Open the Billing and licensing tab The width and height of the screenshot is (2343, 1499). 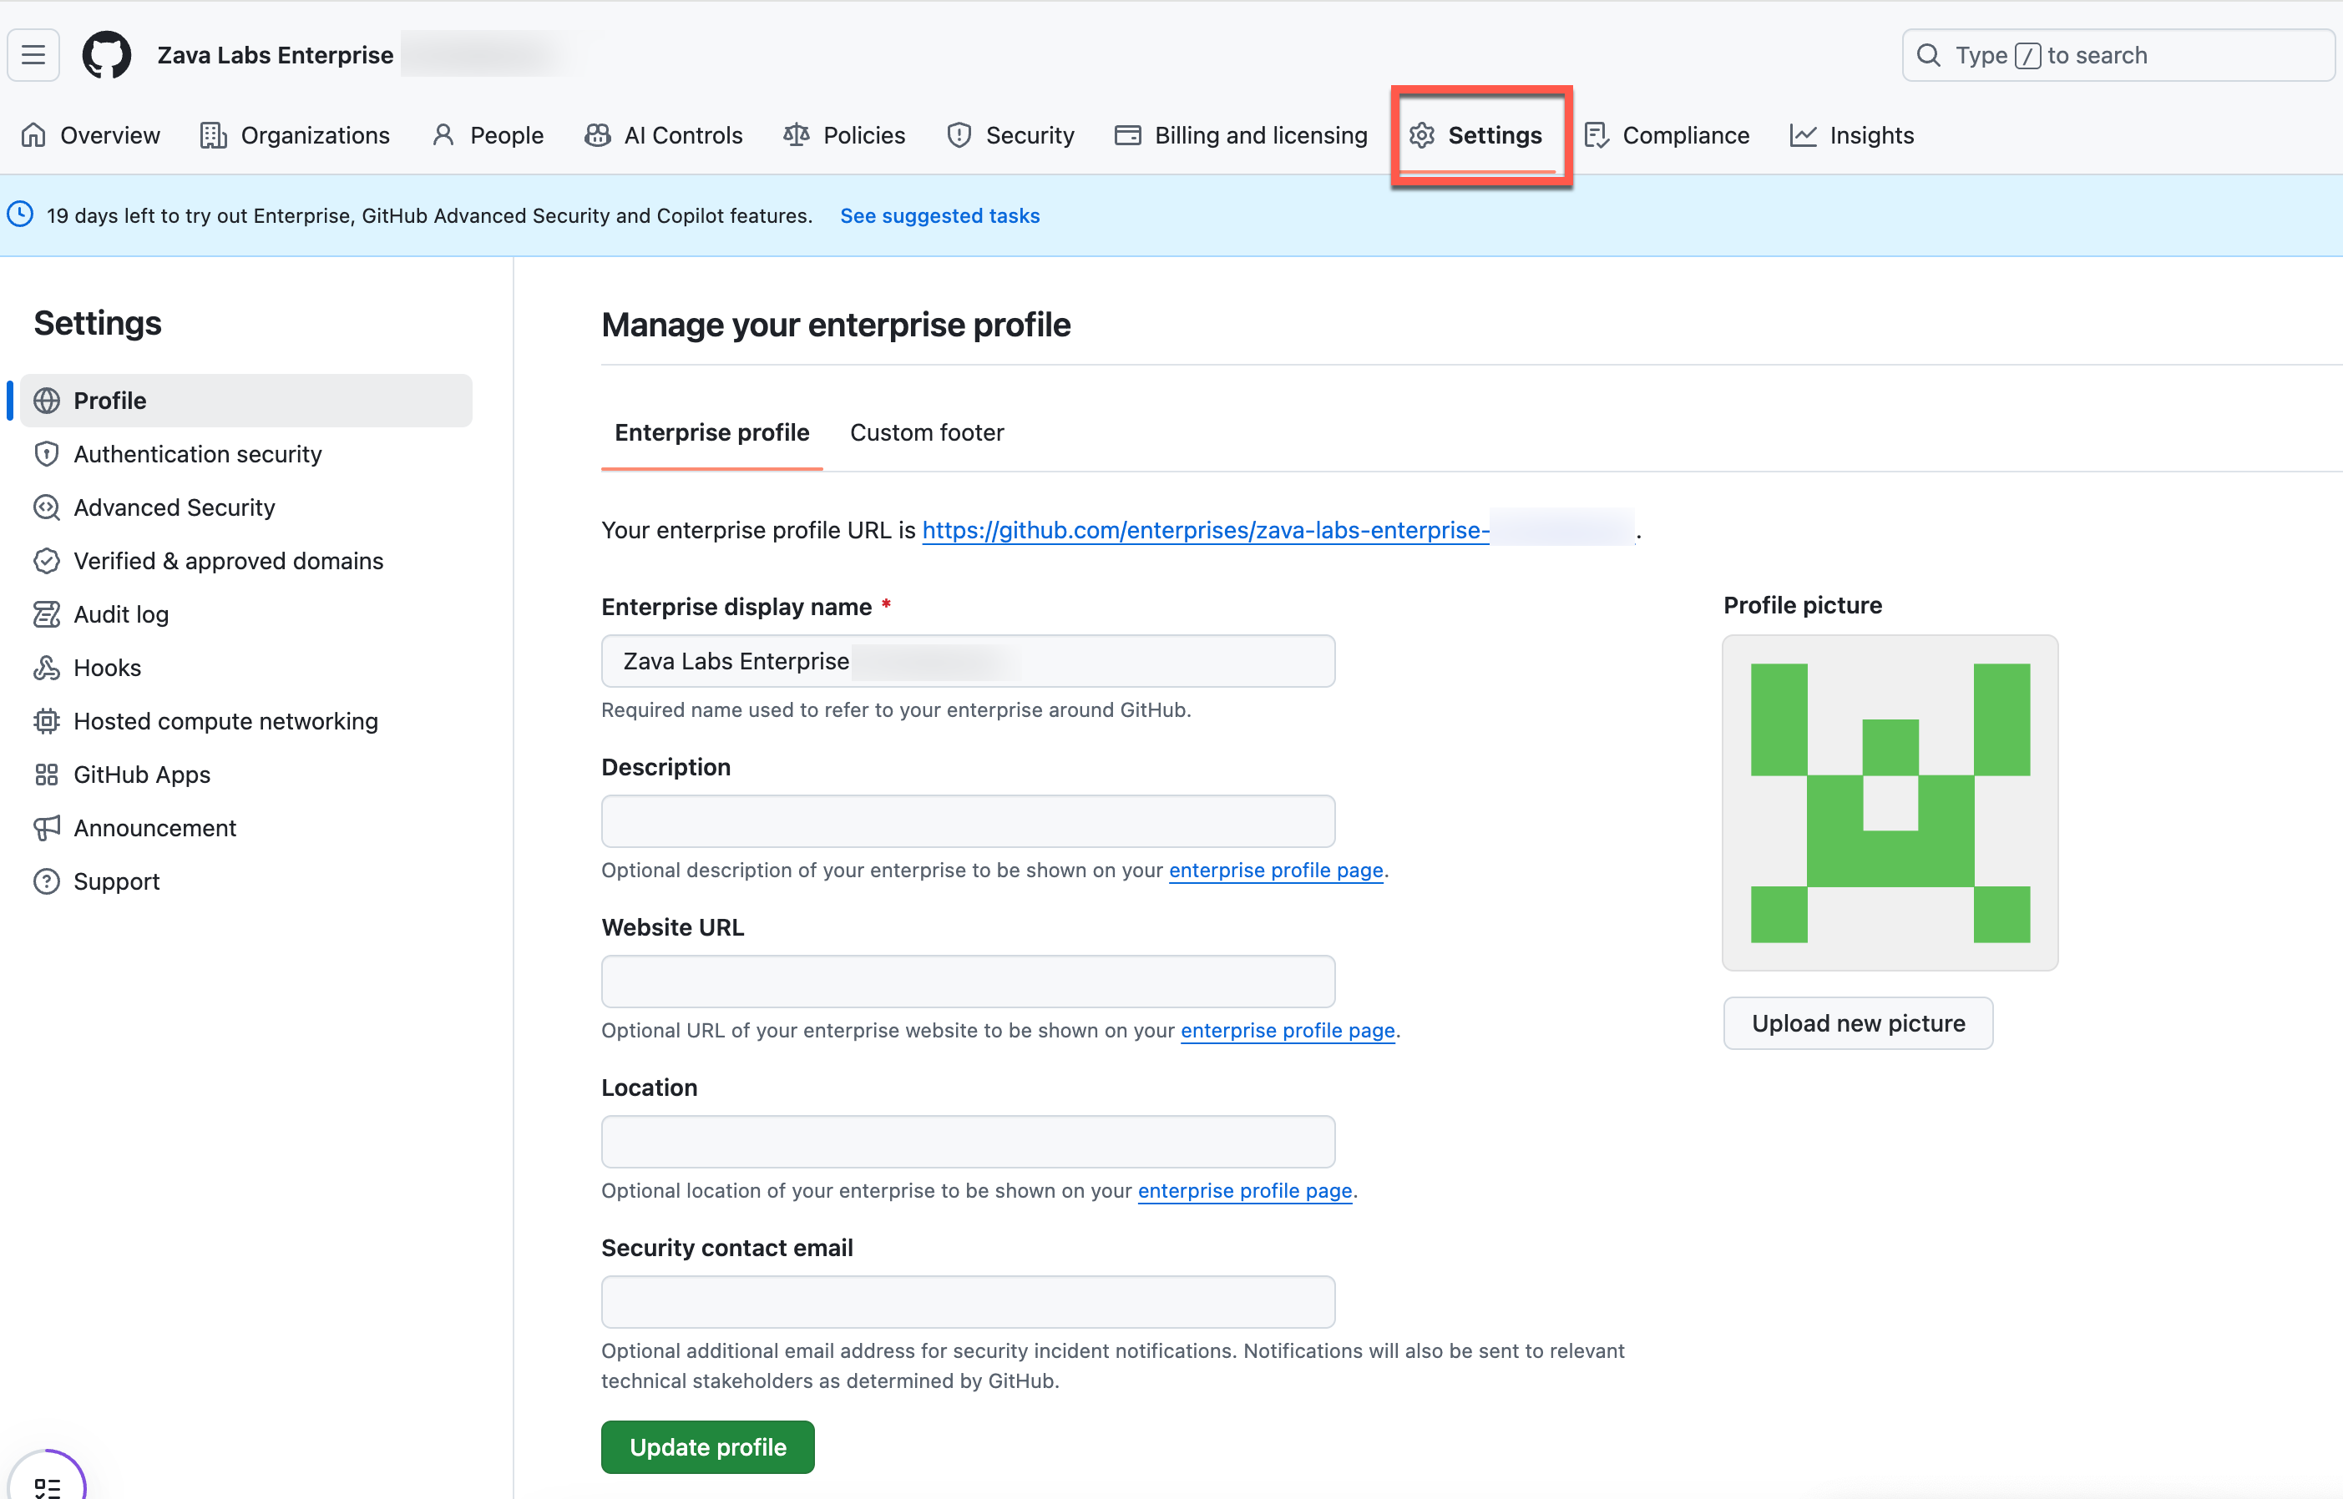1242,135
